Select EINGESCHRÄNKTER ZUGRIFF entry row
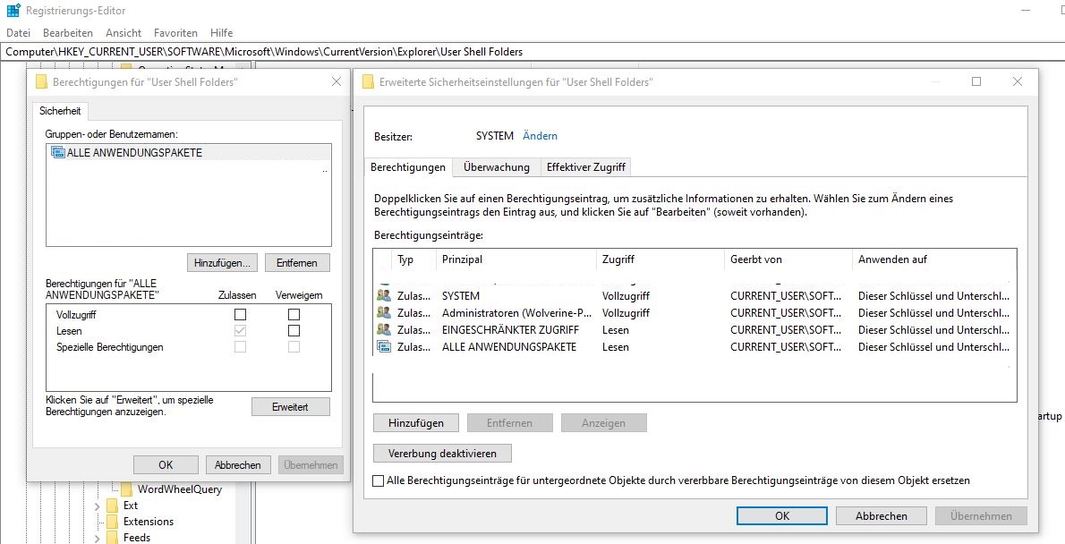The height and width of the screenshot is (544, 1065). [x=694, y=329]
